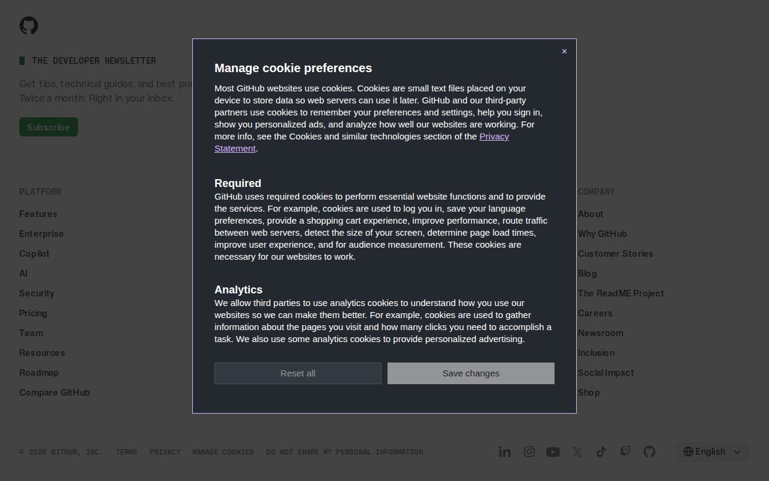Go to the About company link
The image size is (769, 481).
click(591, 214)
